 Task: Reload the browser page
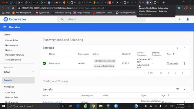[13, 8]
